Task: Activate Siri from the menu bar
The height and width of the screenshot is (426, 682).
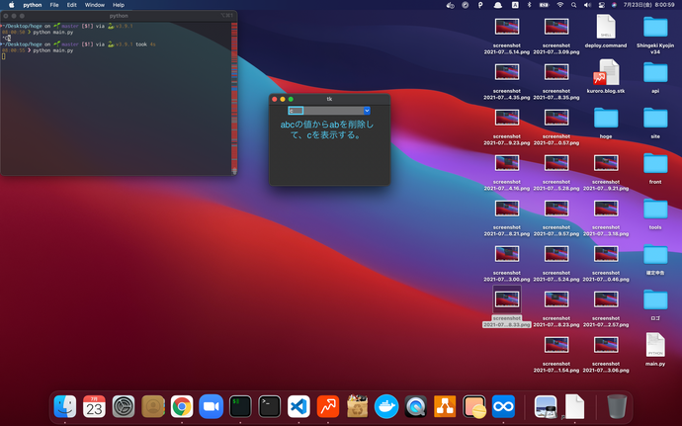Action: point(614,5)
